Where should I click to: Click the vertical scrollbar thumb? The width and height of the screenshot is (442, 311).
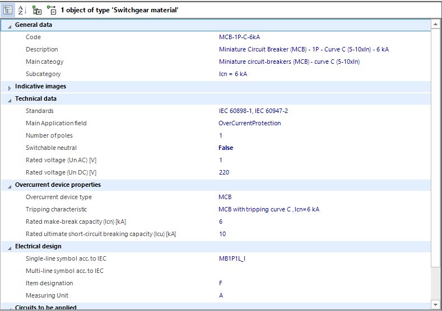(435, 148)
